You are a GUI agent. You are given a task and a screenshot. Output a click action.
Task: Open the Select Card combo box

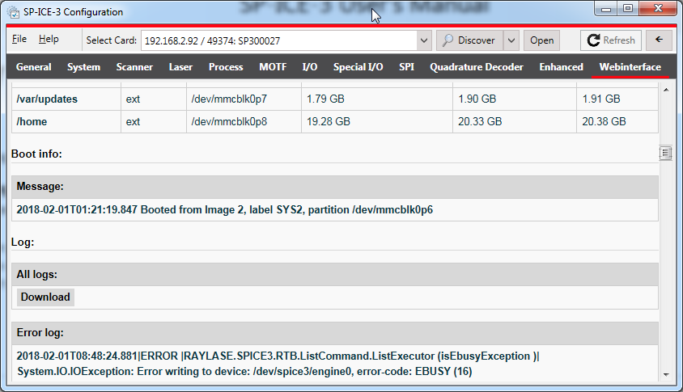point(423,40)
